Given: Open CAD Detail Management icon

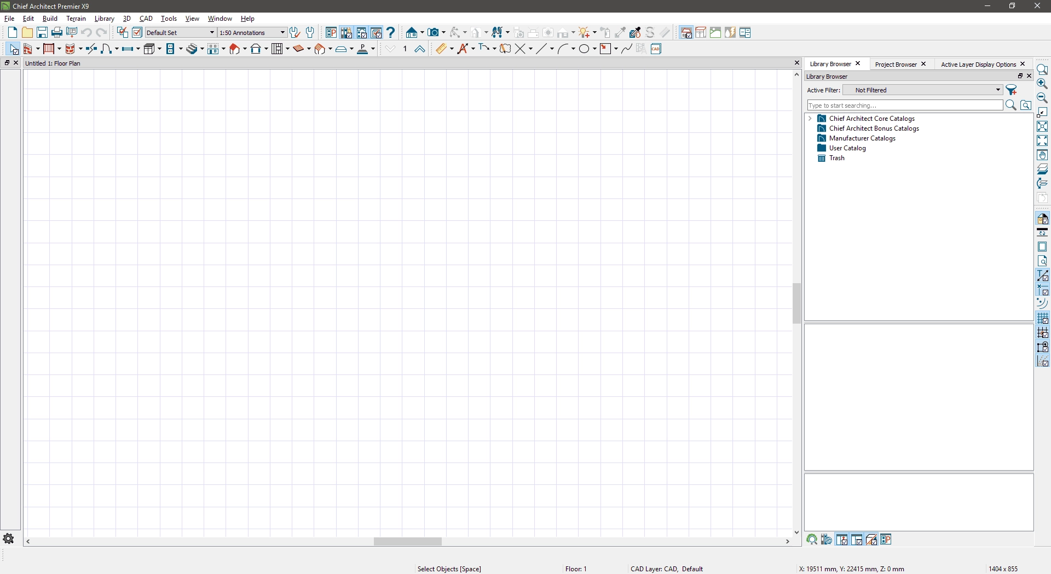Looking at the screenshot, I should [656, 49].
